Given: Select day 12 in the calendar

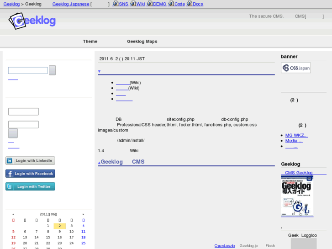Looking at the screenshot, I should [13, 237].
